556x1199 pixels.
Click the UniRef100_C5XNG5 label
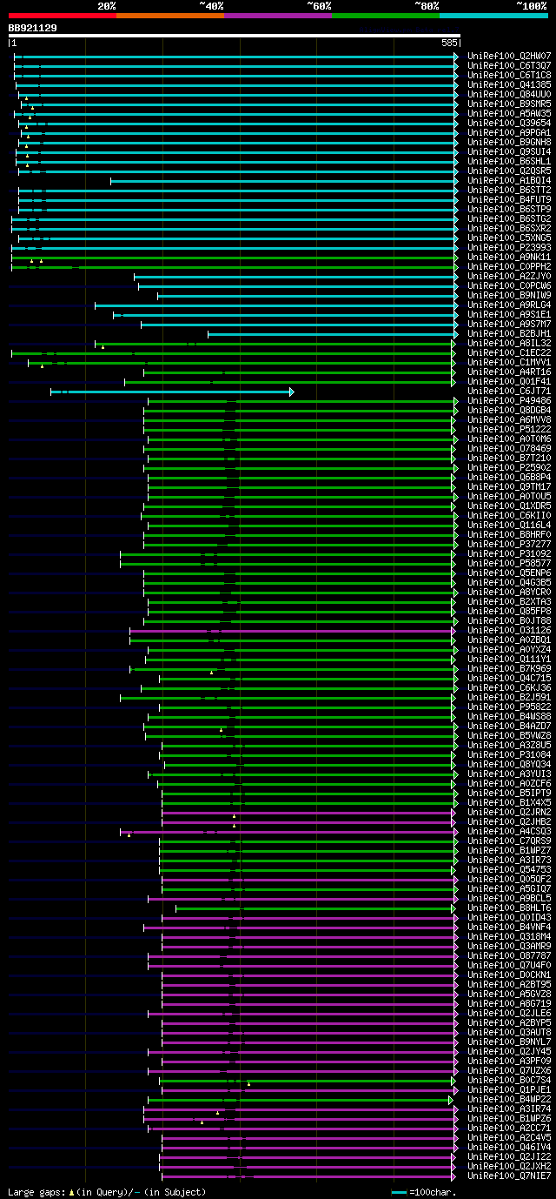click(509, 238)
